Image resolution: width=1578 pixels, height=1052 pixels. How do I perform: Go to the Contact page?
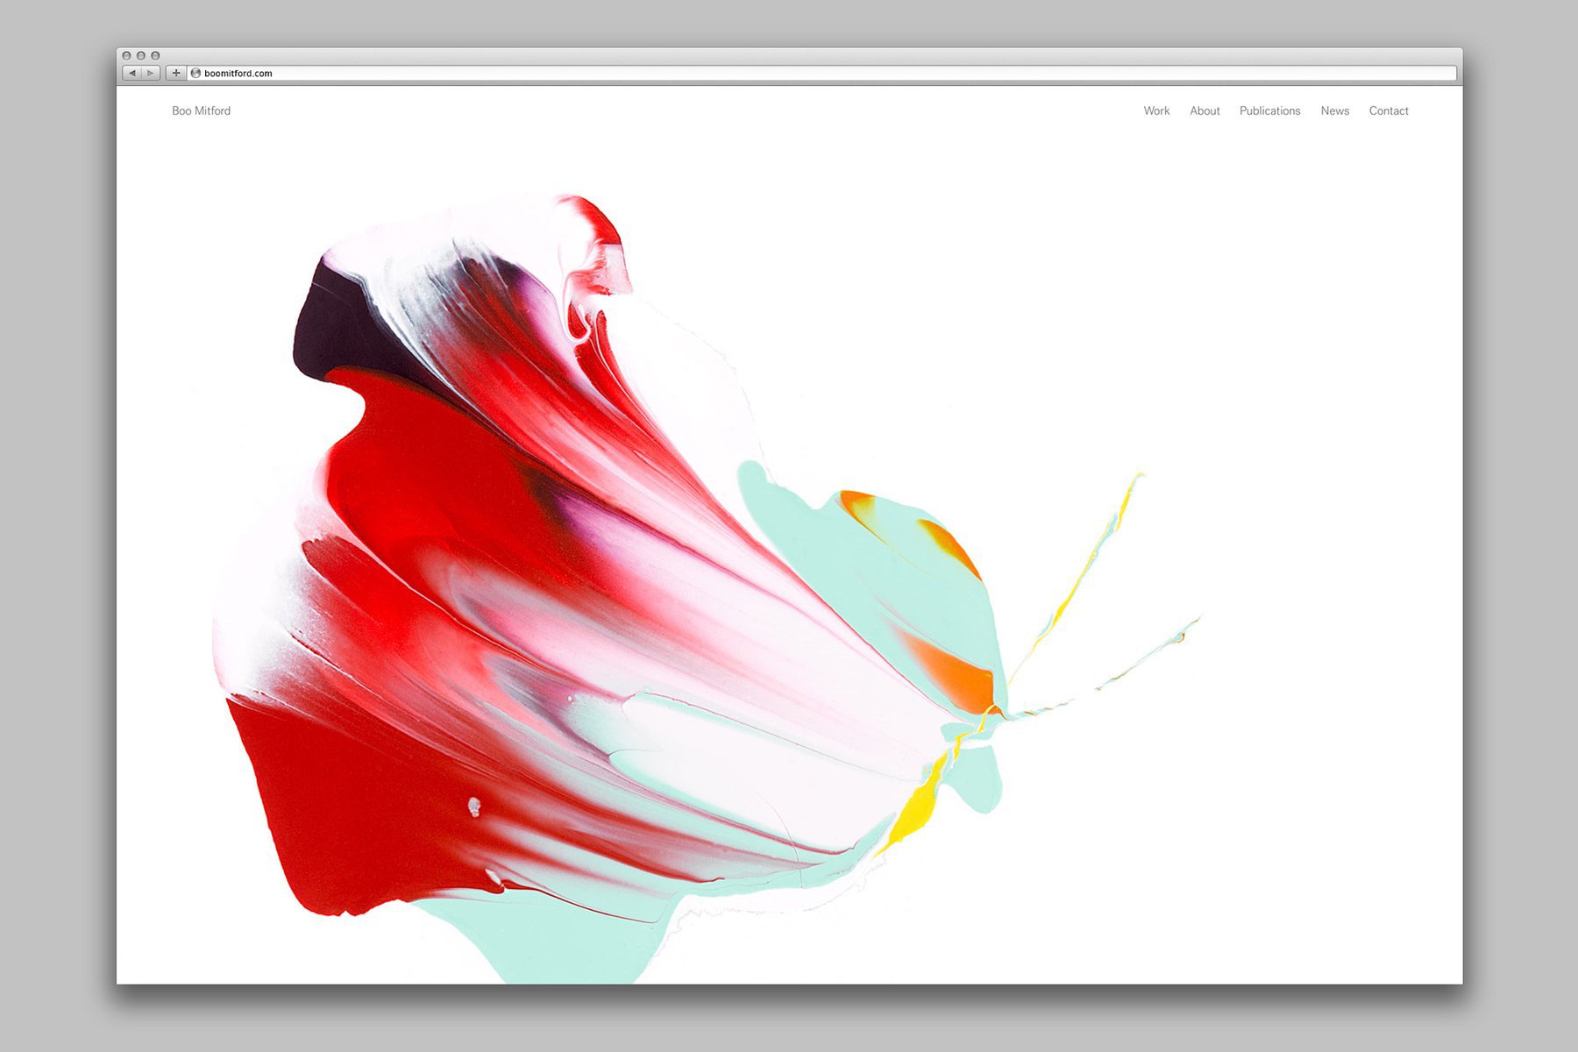pyautogui.click(x=1388, y=110)
